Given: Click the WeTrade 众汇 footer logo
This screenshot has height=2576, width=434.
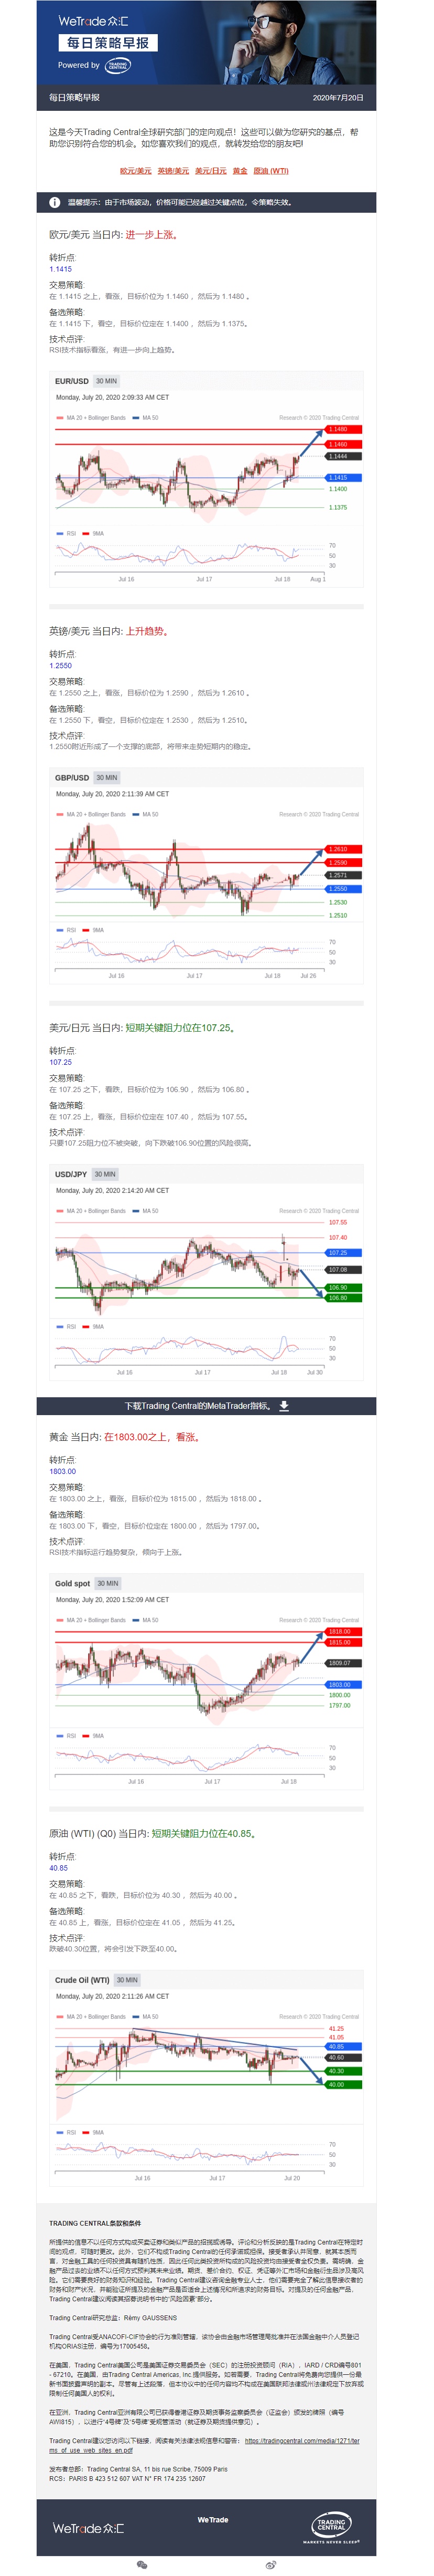Looking at the screenshot, I should (89, 2527).
